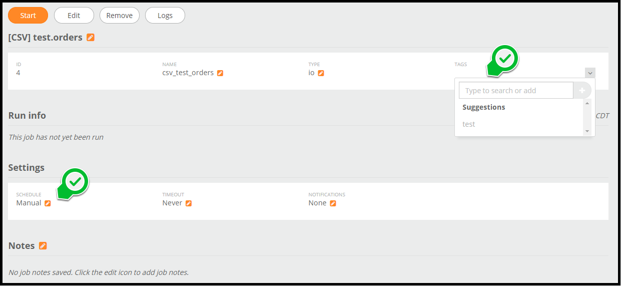
Task: Edit the job title pencil icon
Action: pyautogui.click(x=91, y=37)
